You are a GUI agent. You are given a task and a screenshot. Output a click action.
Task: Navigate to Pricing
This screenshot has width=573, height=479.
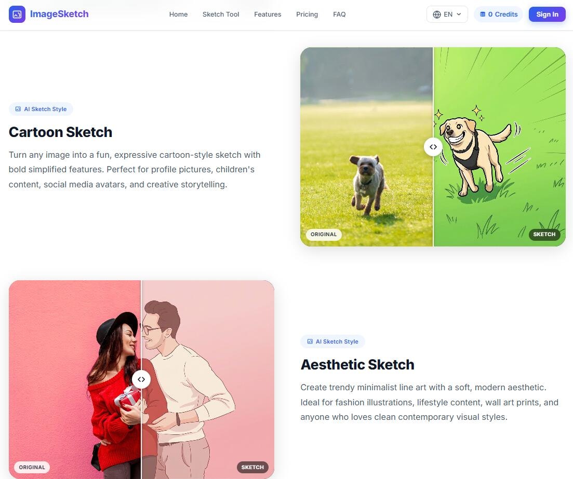pos(307,14)
